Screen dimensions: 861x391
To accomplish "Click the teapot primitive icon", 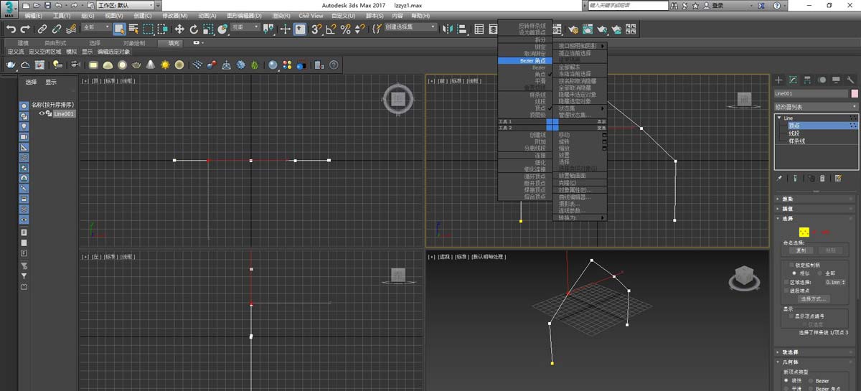I will pyautogui.click(x=11, y=65).
